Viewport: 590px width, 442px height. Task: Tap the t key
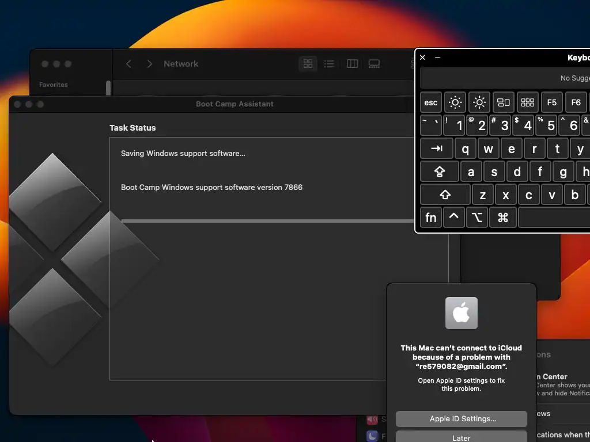557,148
